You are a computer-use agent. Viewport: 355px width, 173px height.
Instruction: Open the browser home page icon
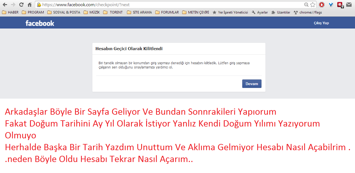pos(29,5)
